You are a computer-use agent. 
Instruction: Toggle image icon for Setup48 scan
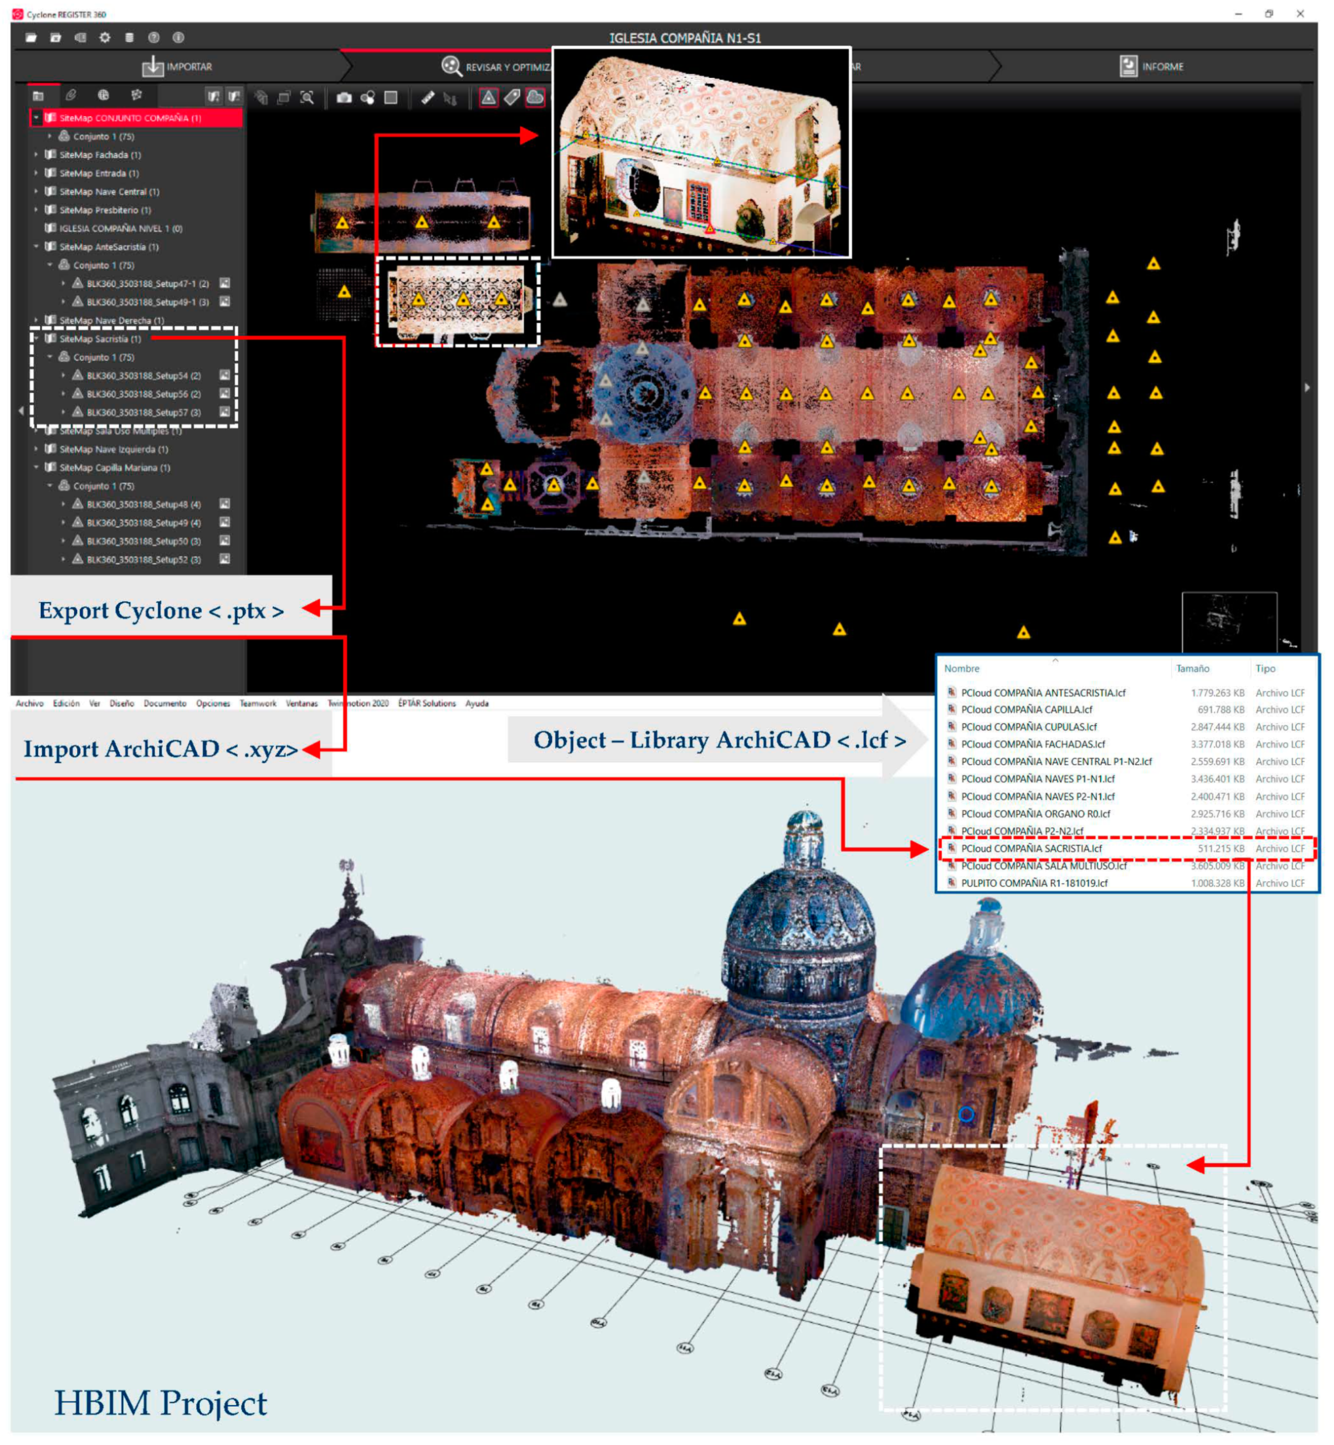point(224,504)
